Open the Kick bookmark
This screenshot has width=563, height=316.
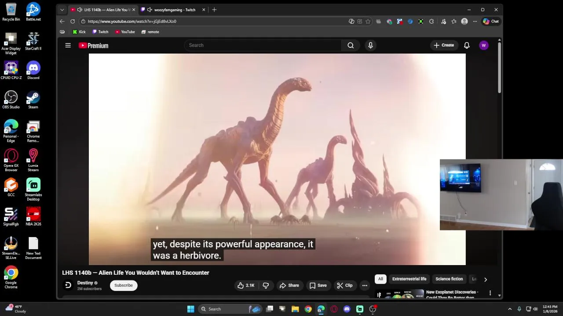tap(79, 32)
